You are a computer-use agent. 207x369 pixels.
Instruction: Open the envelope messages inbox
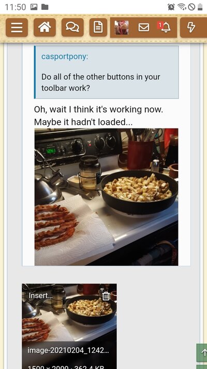click(x=144, y=27)
